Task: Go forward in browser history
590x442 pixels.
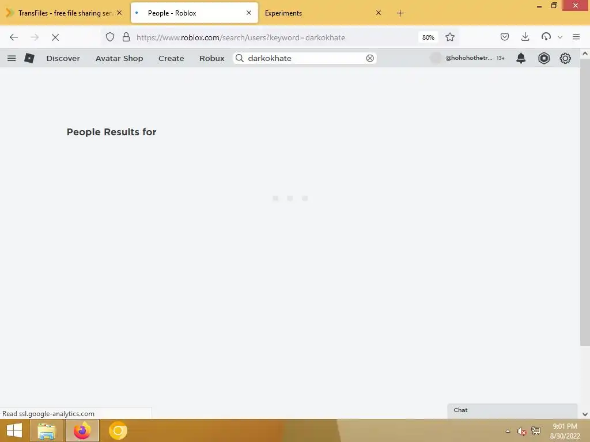Action: pyautogui.click(x=35, y=37)
